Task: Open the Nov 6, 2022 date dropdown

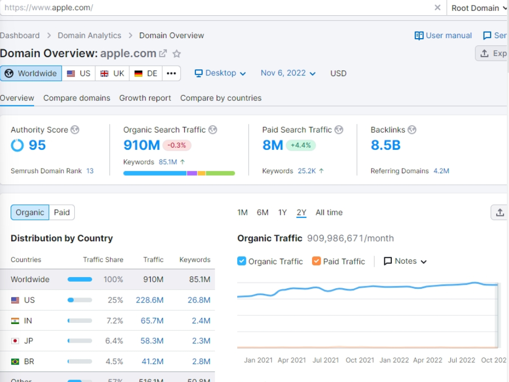Action: point(288,73)
